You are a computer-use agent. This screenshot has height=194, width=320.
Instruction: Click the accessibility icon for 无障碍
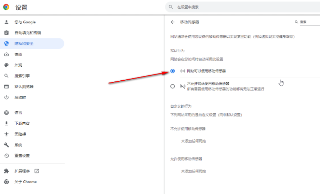pyautogui.click(x=6, y=134)
